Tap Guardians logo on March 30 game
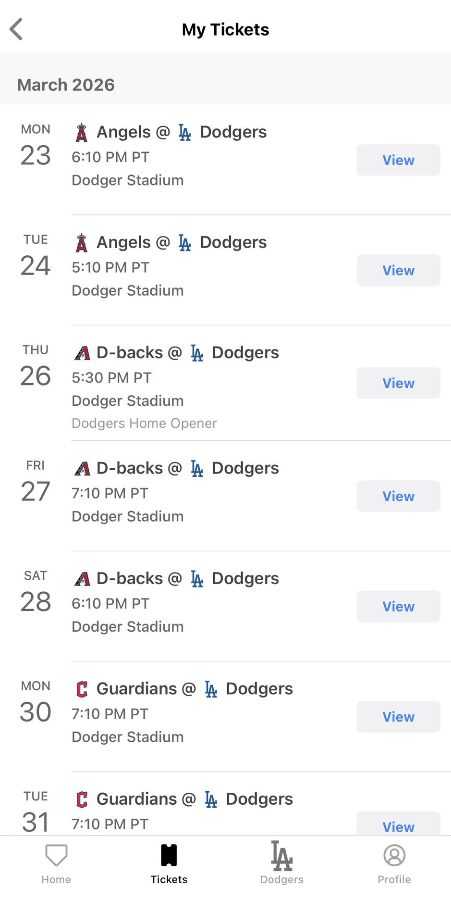This screenshot has width=451, height=923. (x=82, y=689)
